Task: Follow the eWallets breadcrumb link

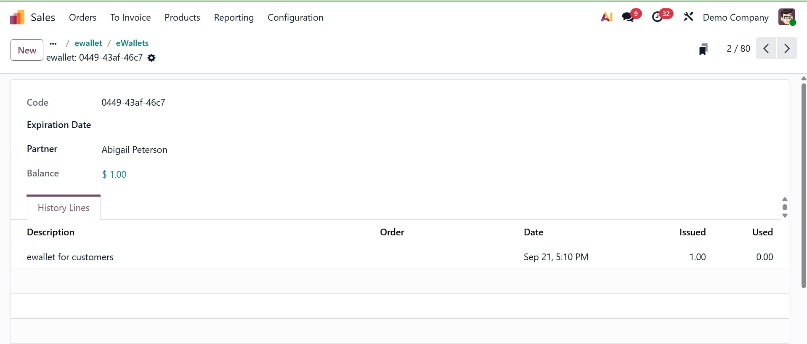Action: [x=132, y=43]
